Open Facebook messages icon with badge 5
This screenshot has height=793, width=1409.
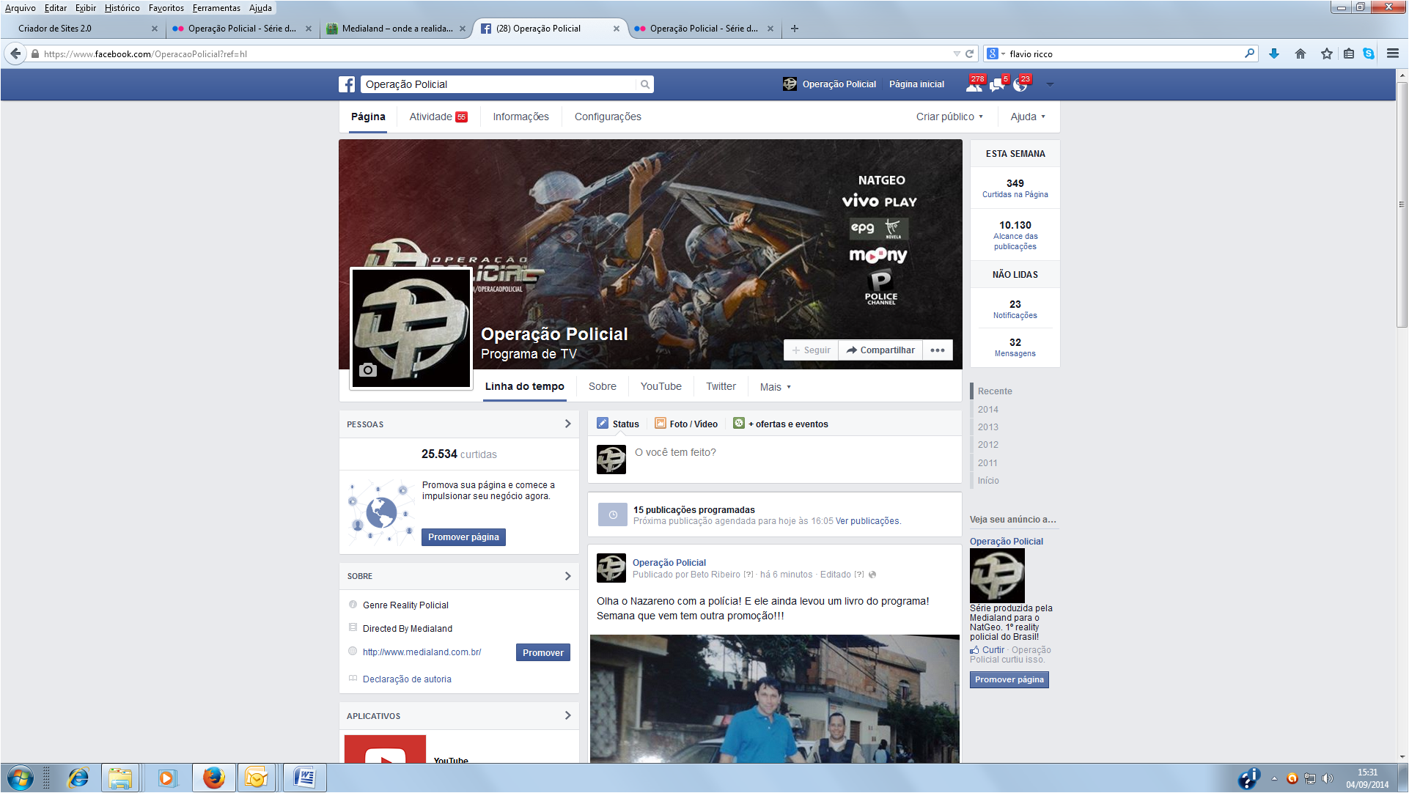997,84
